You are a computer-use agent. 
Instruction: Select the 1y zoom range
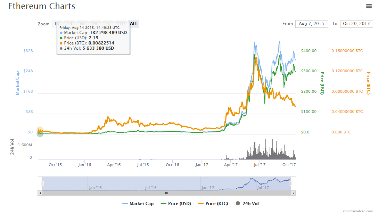(108, 24)
